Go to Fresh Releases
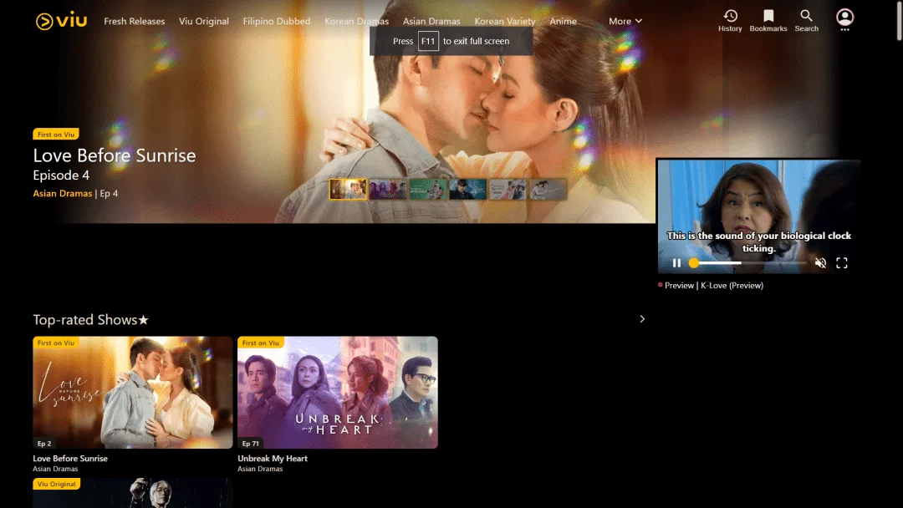 tap(134, 21)
